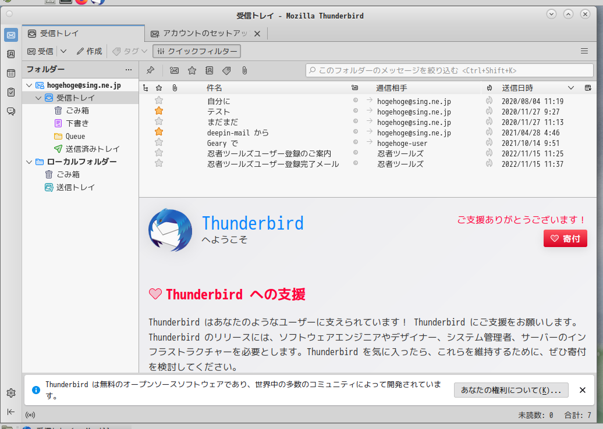The height and width of the screenshot is (429, 603).
Task: Sort by the 件名 column header
Action: [214, 88]
